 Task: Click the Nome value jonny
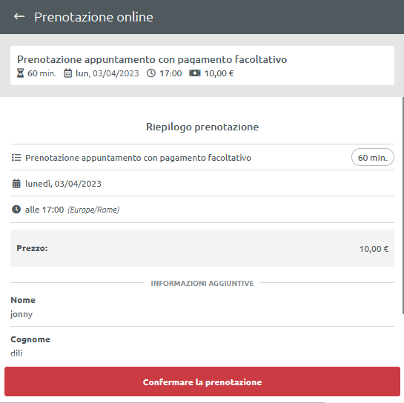(21, 314)
